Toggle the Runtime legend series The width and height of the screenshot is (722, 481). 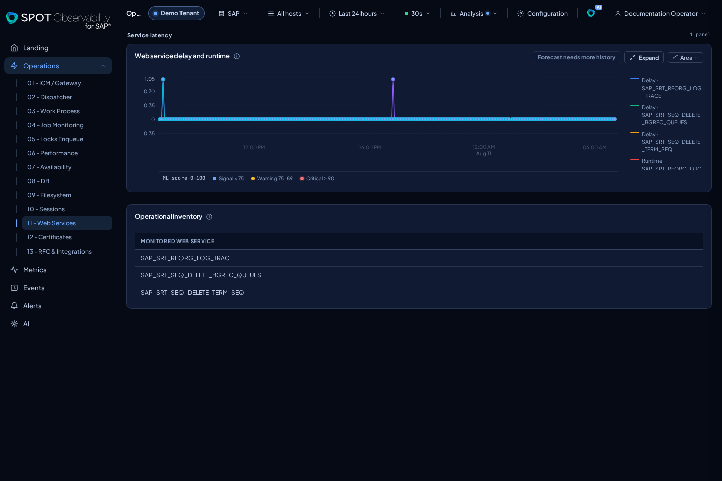666,164
